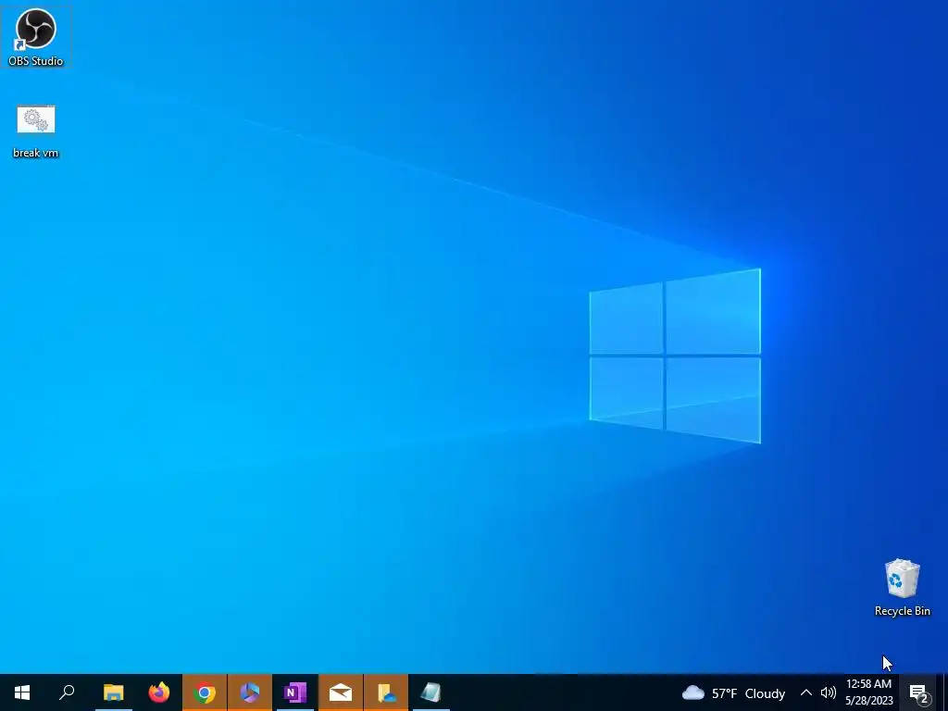Open the clock showing 12:58 AM
This screenshot has height=711, width=948.
click(868, 692)
